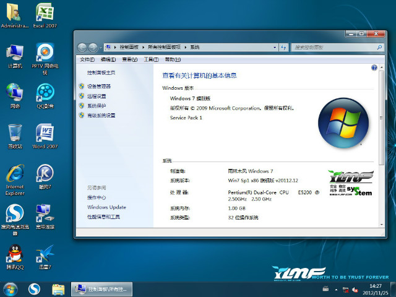Launch 迅雷7 Thunder download shortcut

[x=45, y=257]
